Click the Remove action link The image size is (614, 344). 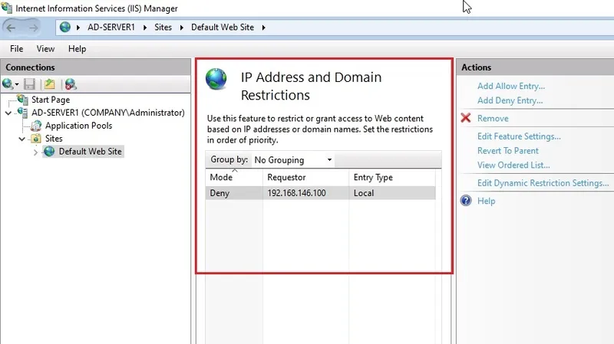(493, 119)
